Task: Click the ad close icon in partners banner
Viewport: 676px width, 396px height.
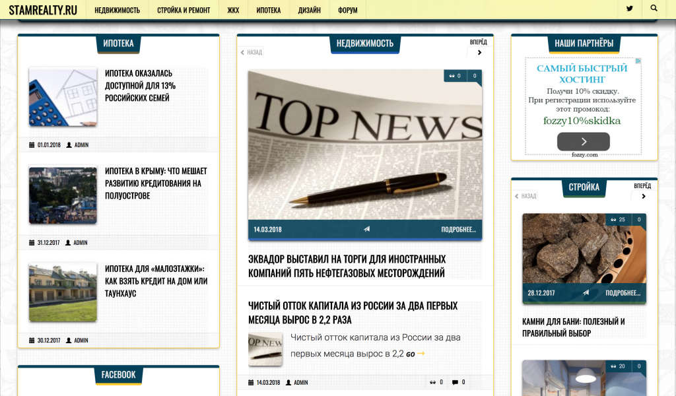Action: [638, 61]
